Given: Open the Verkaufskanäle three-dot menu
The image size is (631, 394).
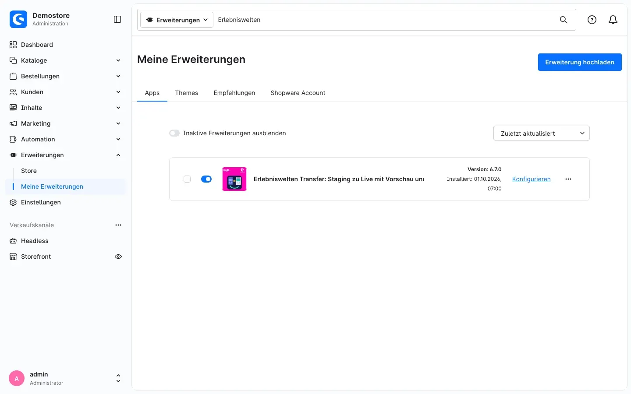Looking at the screenshot, I should click(118, 225).
